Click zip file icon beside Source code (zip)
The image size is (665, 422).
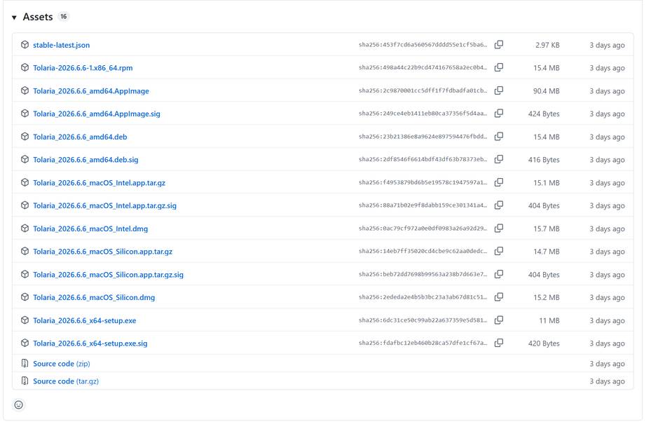click(x=25, y=364)
